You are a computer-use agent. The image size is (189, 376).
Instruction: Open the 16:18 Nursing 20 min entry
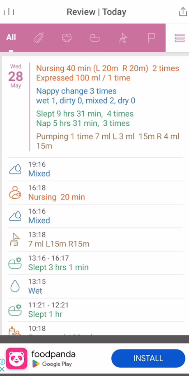(95, 193)
